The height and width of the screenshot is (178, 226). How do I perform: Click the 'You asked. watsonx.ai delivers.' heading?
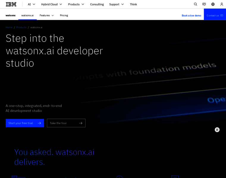54,157
